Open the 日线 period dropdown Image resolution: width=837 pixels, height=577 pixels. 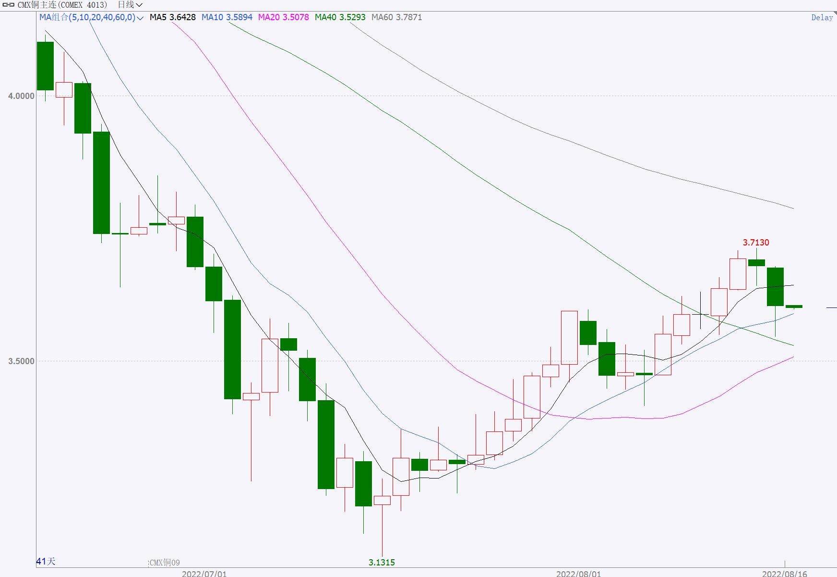pos(130,5)
